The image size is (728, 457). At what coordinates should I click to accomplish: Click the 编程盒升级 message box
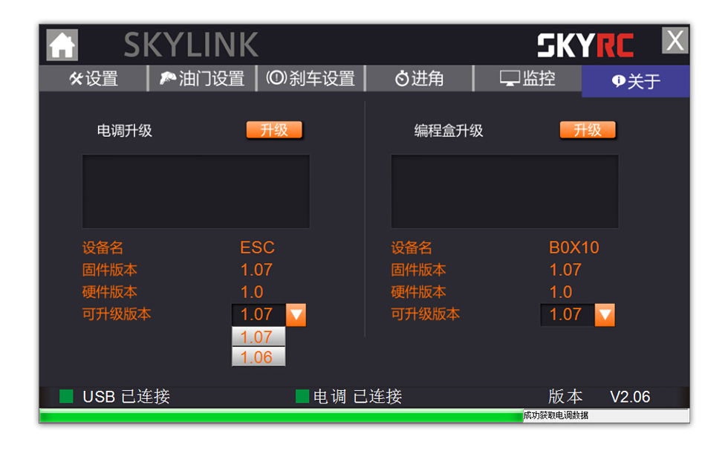(504, 192)
